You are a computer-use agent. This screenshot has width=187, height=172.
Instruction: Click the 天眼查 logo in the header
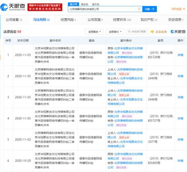coord(12,7)
